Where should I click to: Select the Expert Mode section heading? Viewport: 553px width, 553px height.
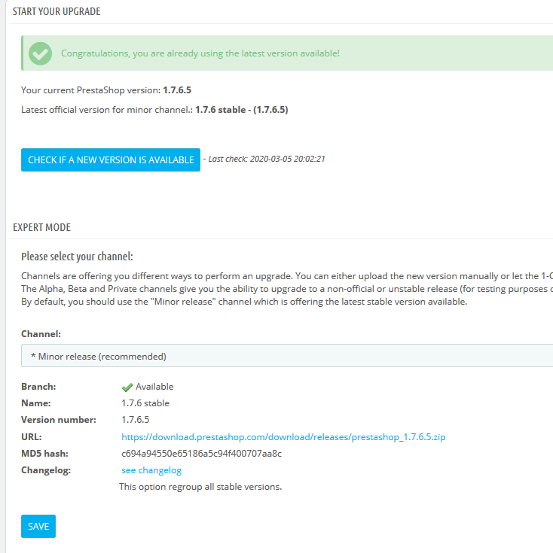[x=41, y=227]
